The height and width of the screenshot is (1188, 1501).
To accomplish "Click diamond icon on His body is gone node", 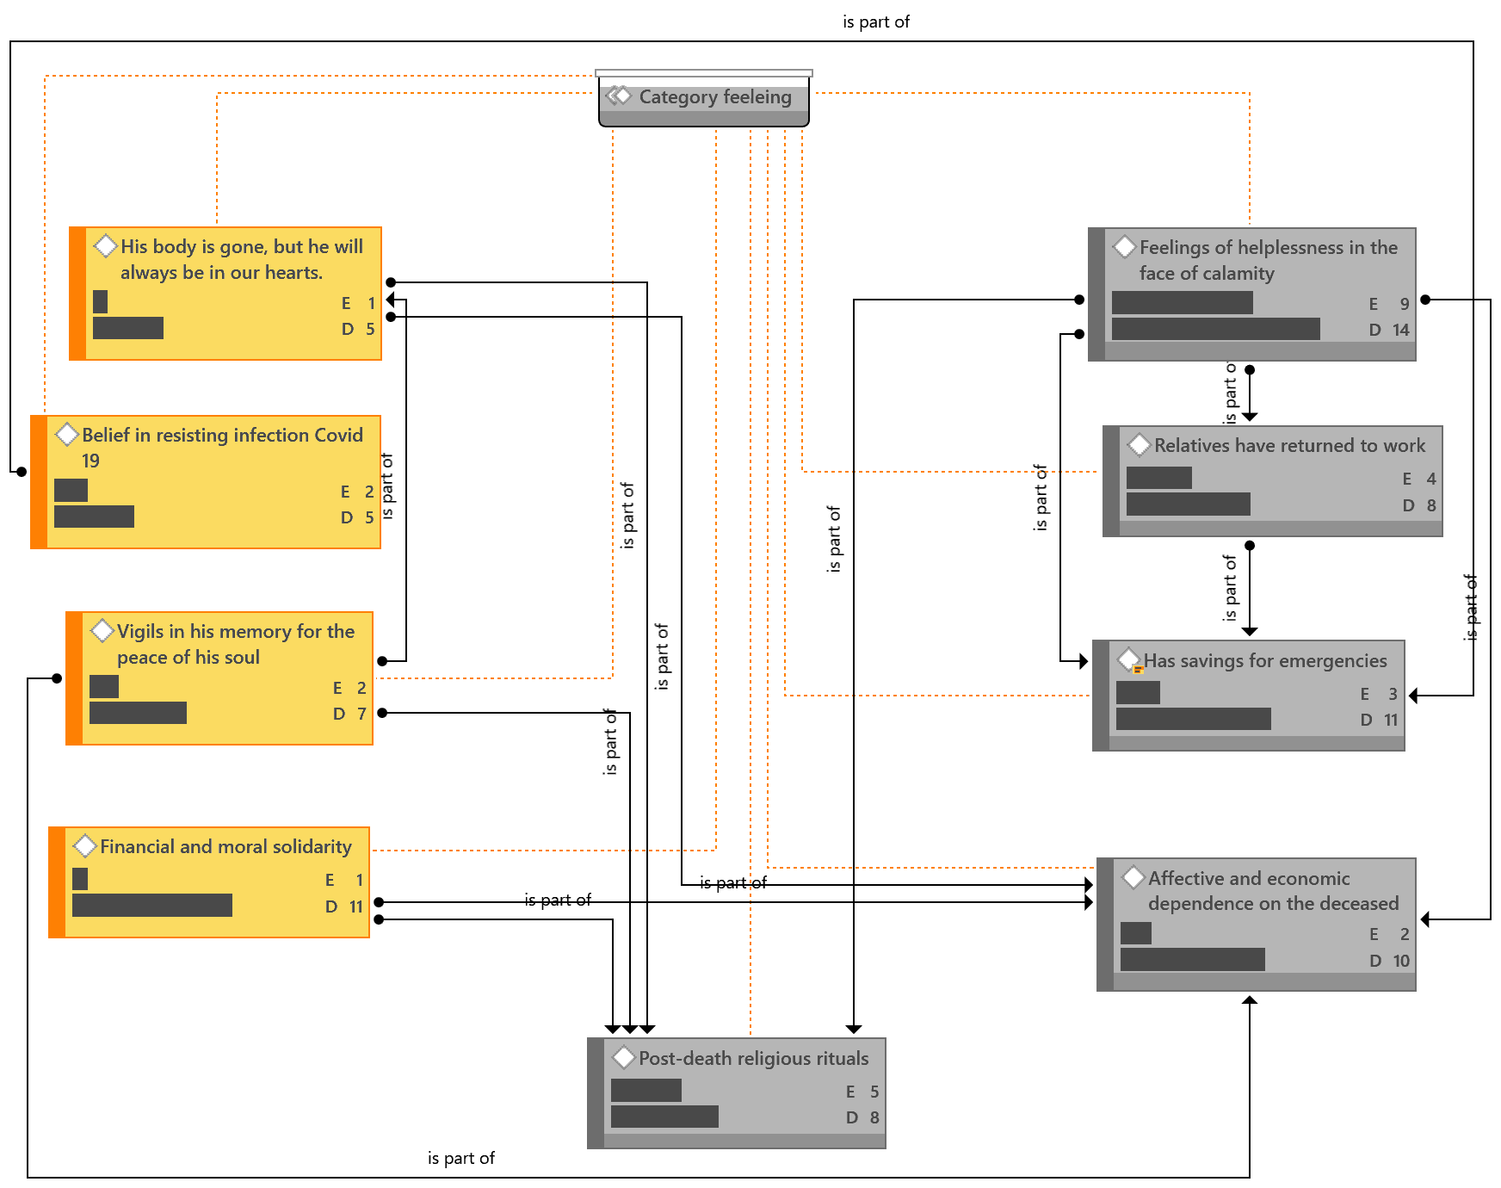I will [x=105, y=246].
